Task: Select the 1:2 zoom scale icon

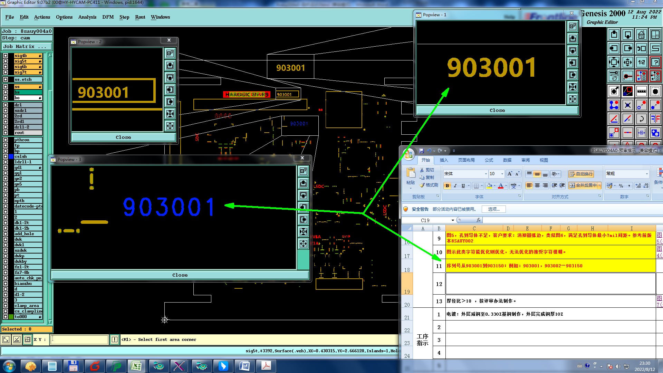Action: pyautogui.click(x=641, y=62)
